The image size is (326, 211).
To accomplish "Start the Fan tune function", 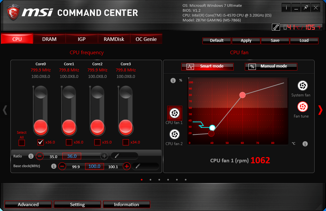I will point(303,107).
